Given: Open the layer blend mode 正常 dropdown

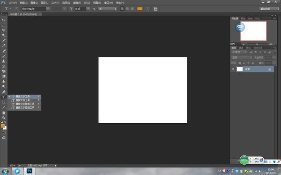Looking at the screenshot, I should point(242,57).
